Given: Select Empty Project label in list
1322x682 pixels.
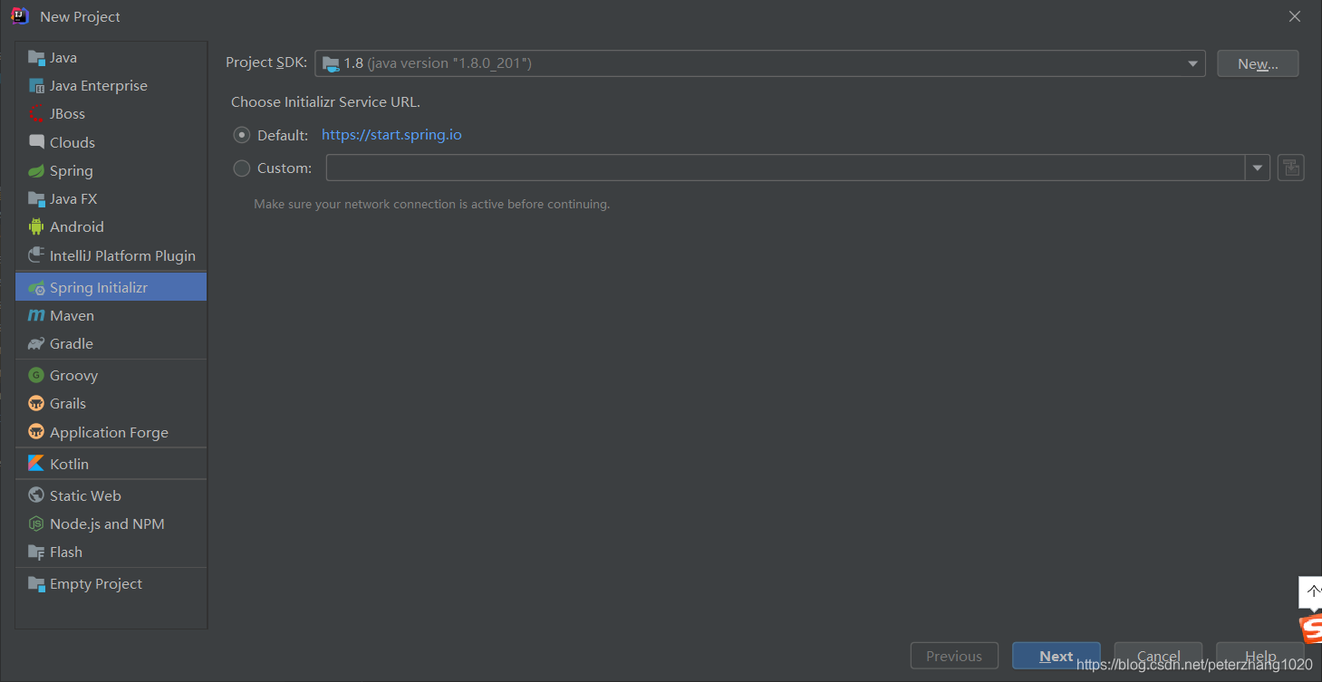Looking at the screenshot, I should coord(96,583).
